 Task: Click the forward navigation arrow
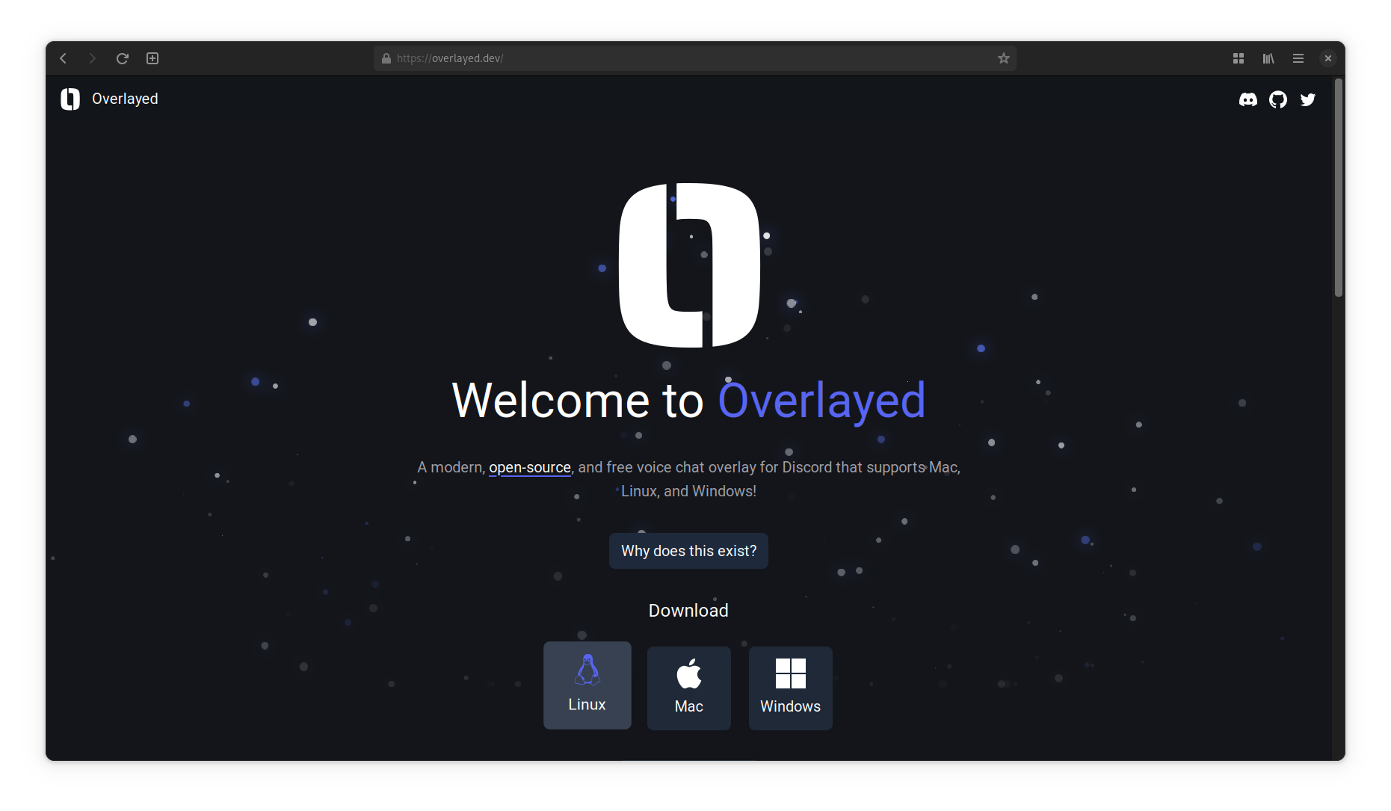coord(93,58)
